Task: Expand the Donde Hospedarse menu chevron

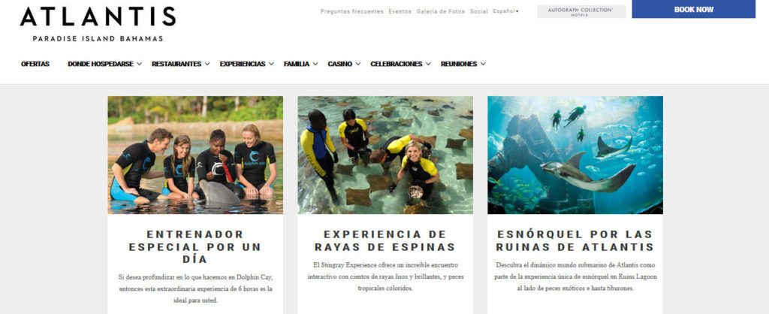Action: tap(139, 64)
